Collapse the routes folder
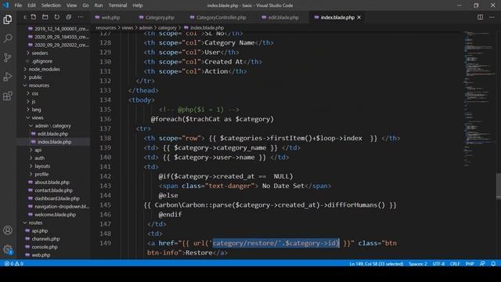 tap(35, 222)
